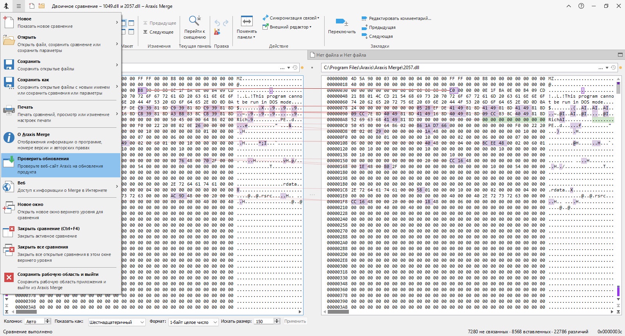The image size is (625, 336).
Task: Open the hamburger application menu icon
Action: coord(18,6)
